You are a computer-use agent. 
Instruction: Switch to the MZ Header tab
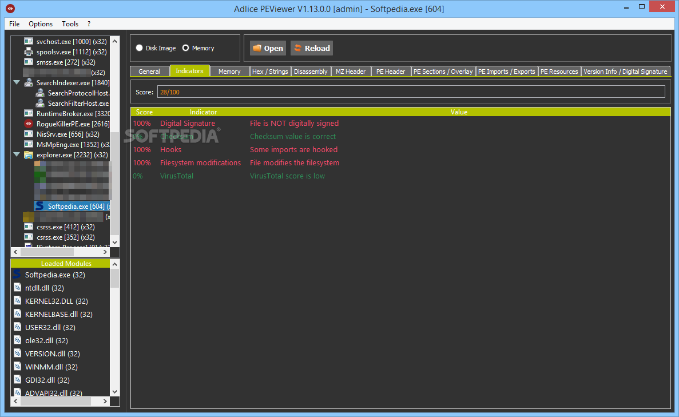[351, 72]
